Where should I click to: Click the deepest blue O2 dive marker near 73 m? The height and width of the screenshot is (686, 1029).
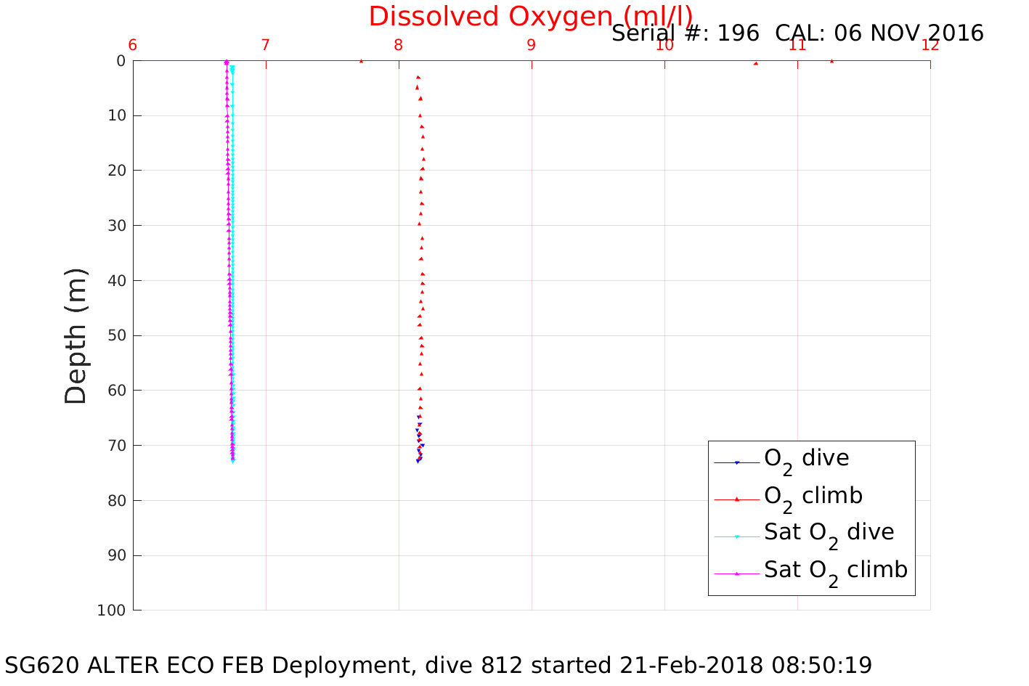[418, 461]
